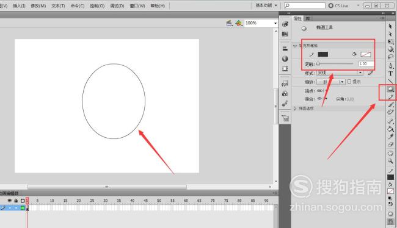Select the Hand tool
The height and width of the screenshot is (228, 397).
pos(390,153)
